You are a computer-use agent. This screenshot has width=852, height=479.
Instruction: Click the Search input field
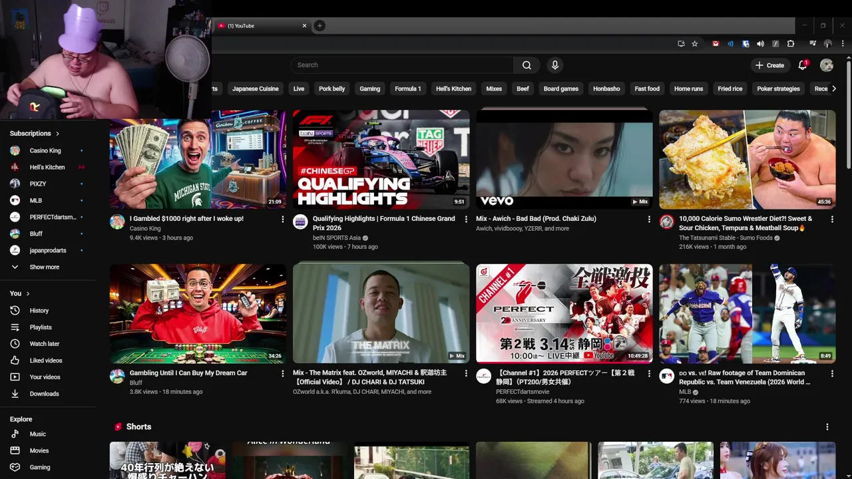[402, 65]
